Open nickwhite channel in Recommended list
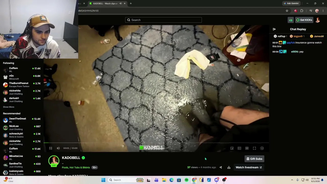The height and width of the screenshot is (184, 327). 22,143
